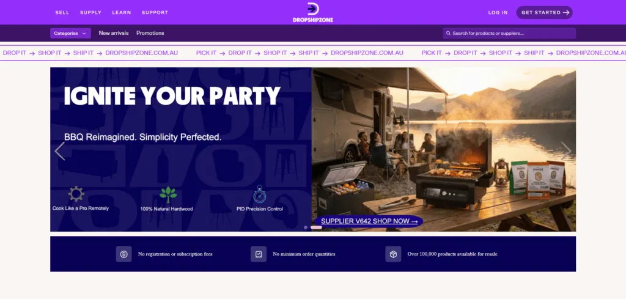Expand the Categories dropdown

click(70, 33)
